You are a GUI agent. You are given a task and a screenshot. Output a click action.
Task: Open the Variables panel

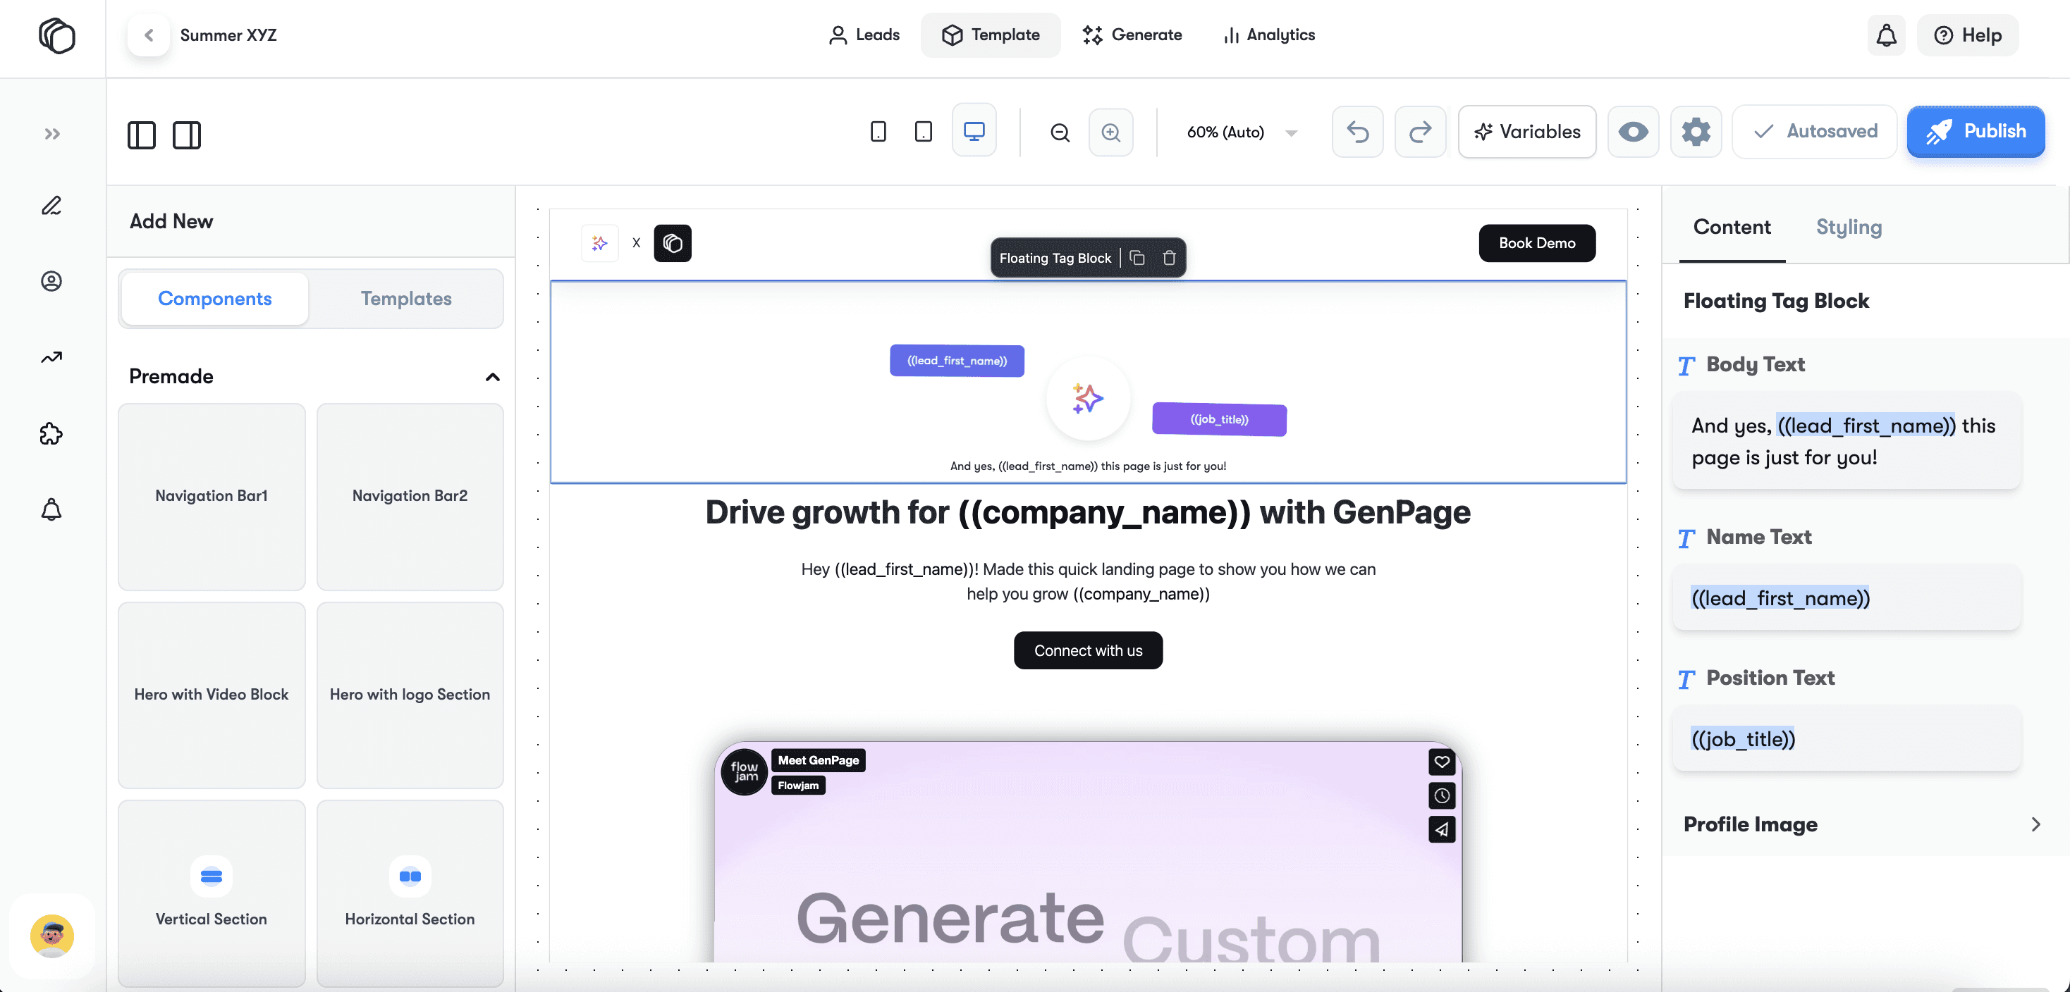point(1527,132)
